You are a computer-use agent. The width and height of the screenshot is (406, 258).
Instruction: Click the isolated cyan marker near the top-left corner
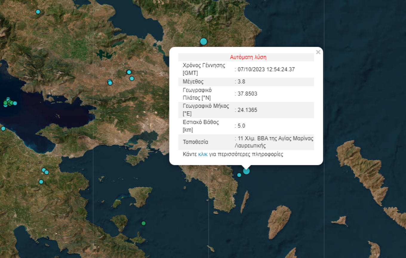(38, 12)
